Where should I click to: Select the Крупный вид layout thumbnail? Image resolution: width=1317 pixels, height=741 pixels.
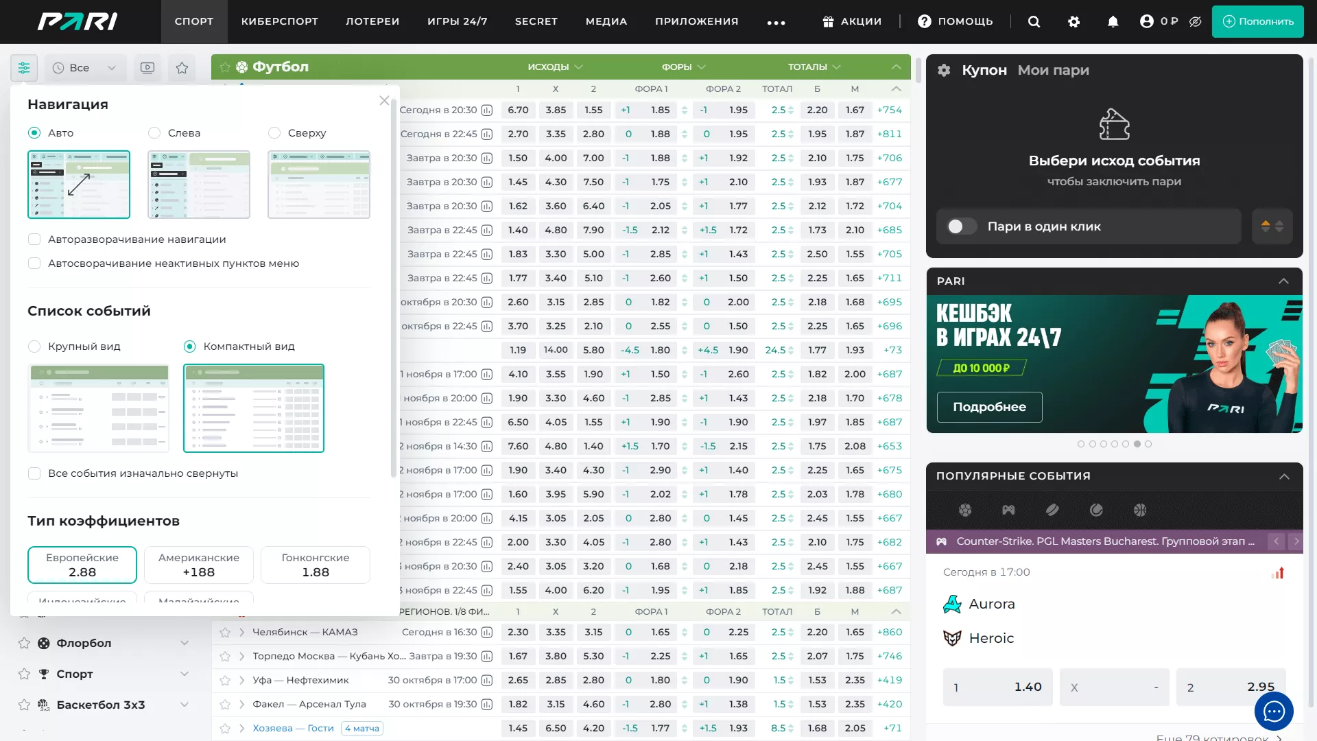(x=98, y=408)
